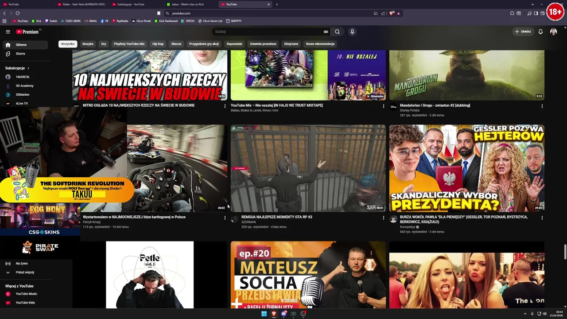Open the volume control in system tray

click(544, 314)
